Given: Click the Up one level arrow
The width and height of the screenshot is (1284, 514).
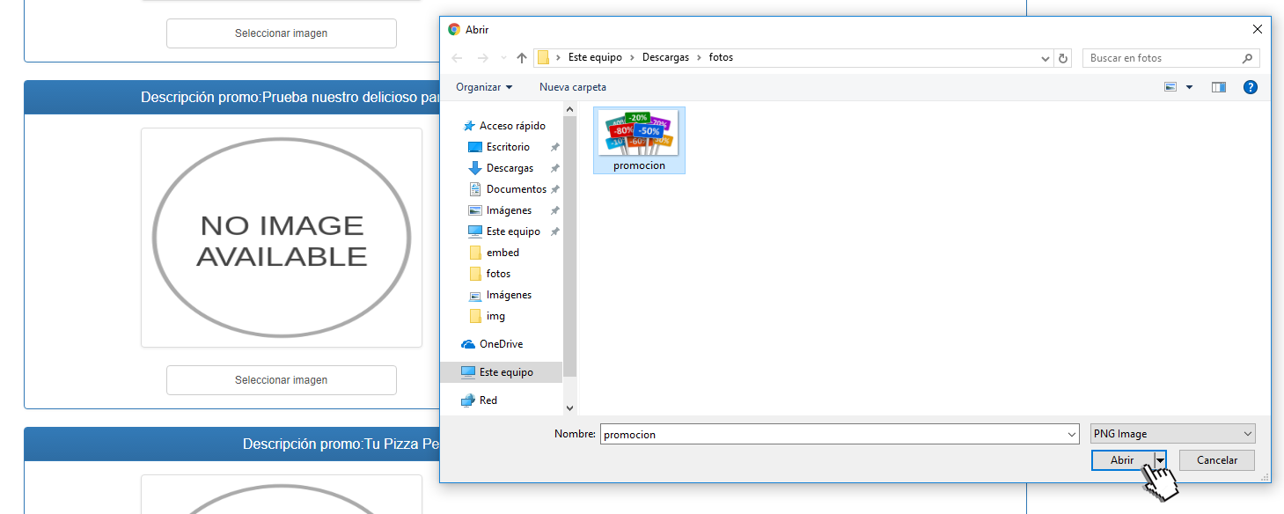Looking at the screenshot, I should coord(522,58).
